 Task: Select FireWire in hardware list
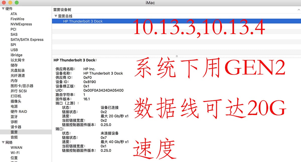click(x=17, y=19)
